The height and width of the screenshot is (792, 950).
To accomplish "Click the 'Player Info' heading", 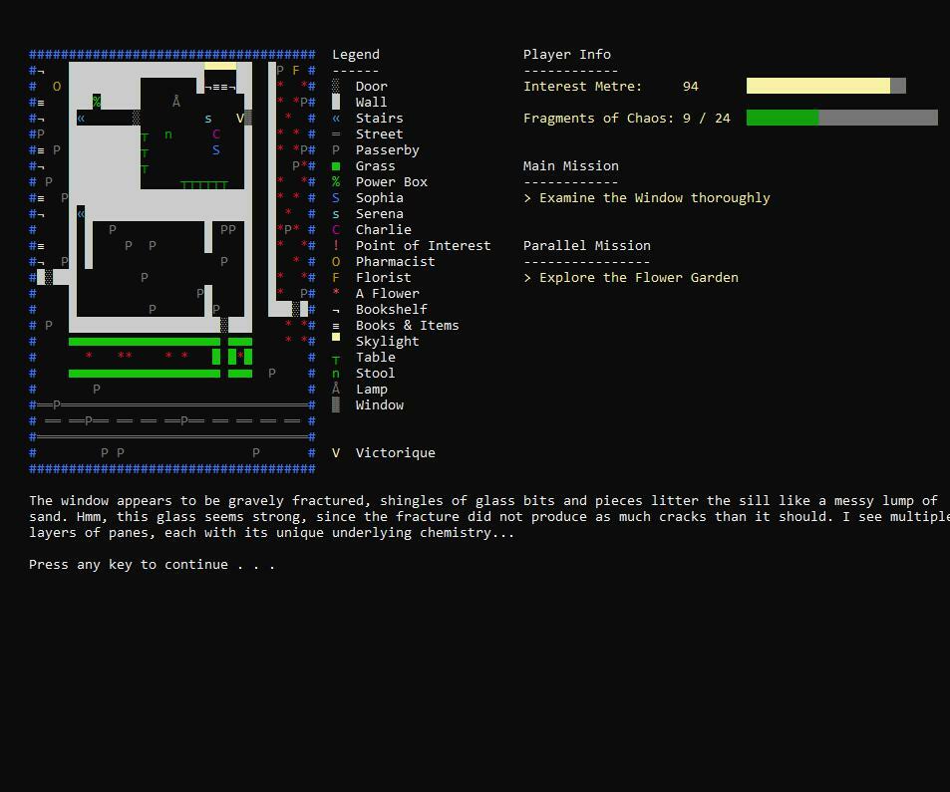I will [566, 55].
